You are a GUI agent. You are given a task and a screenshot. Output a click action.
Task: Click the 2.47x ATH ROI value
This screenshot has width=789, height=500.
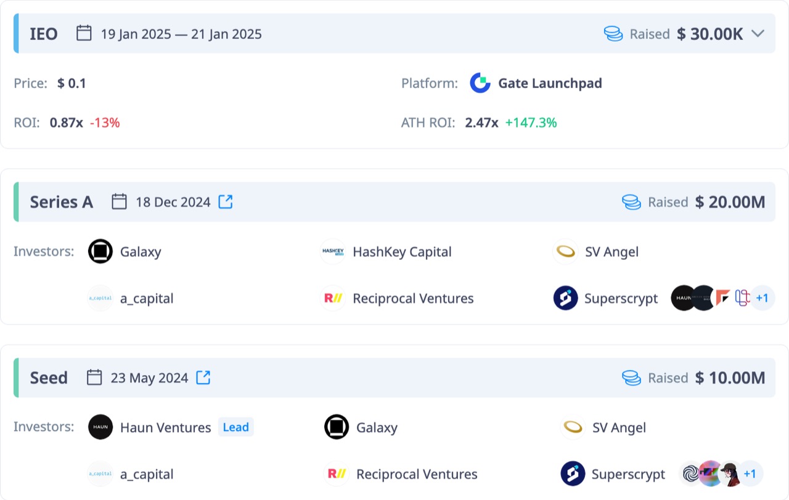[x=482, y=123]
